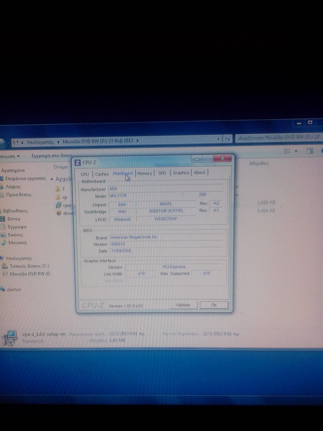Image resolution: width=323 pixels, height=431 pixels.
Task: Select the cpu-z setup file icon
Action: click(x=58, y=206)
